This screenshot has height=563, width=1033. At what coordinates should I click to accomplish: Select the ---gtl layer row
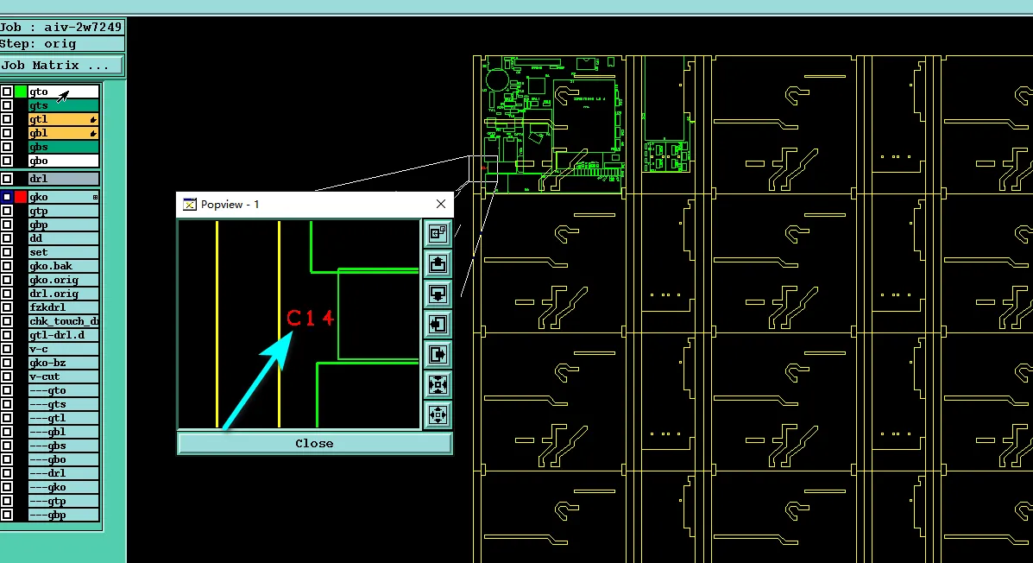point(63,418)
